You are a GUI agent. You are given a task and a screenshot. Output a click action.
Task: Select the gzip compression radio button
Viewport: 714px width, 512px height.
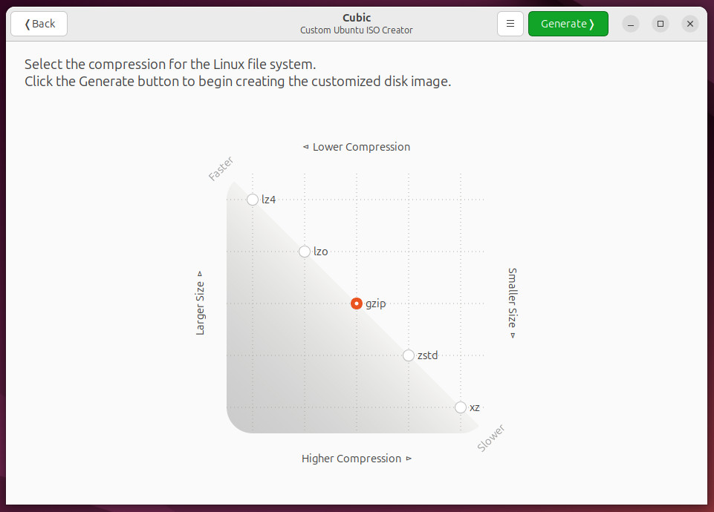pos(357,303)
